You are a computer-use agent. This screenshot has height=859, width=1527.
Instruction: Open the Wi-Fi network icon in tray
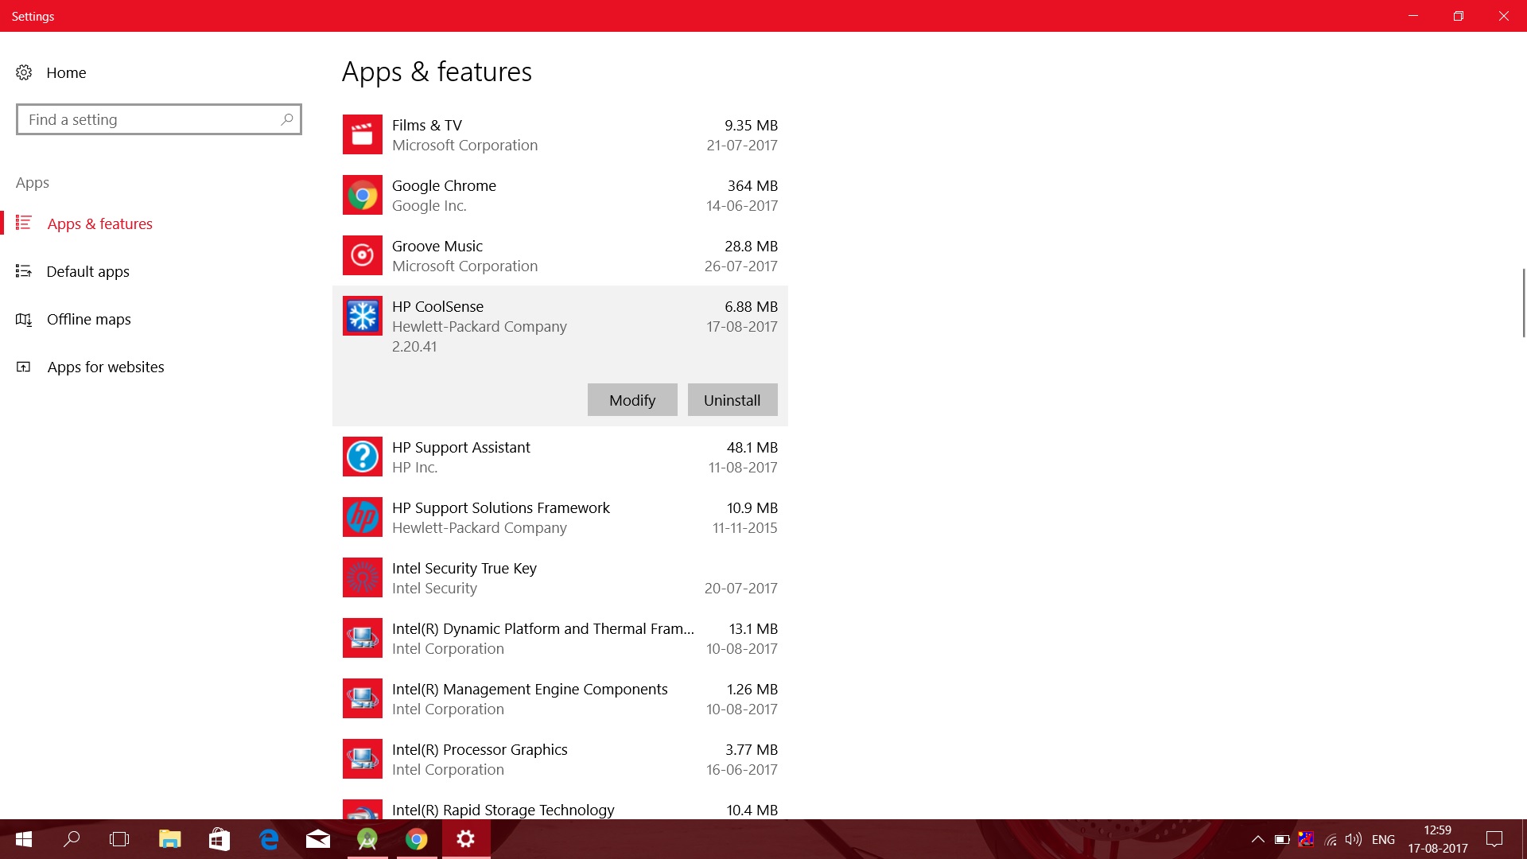click(x=1330, y=839)
